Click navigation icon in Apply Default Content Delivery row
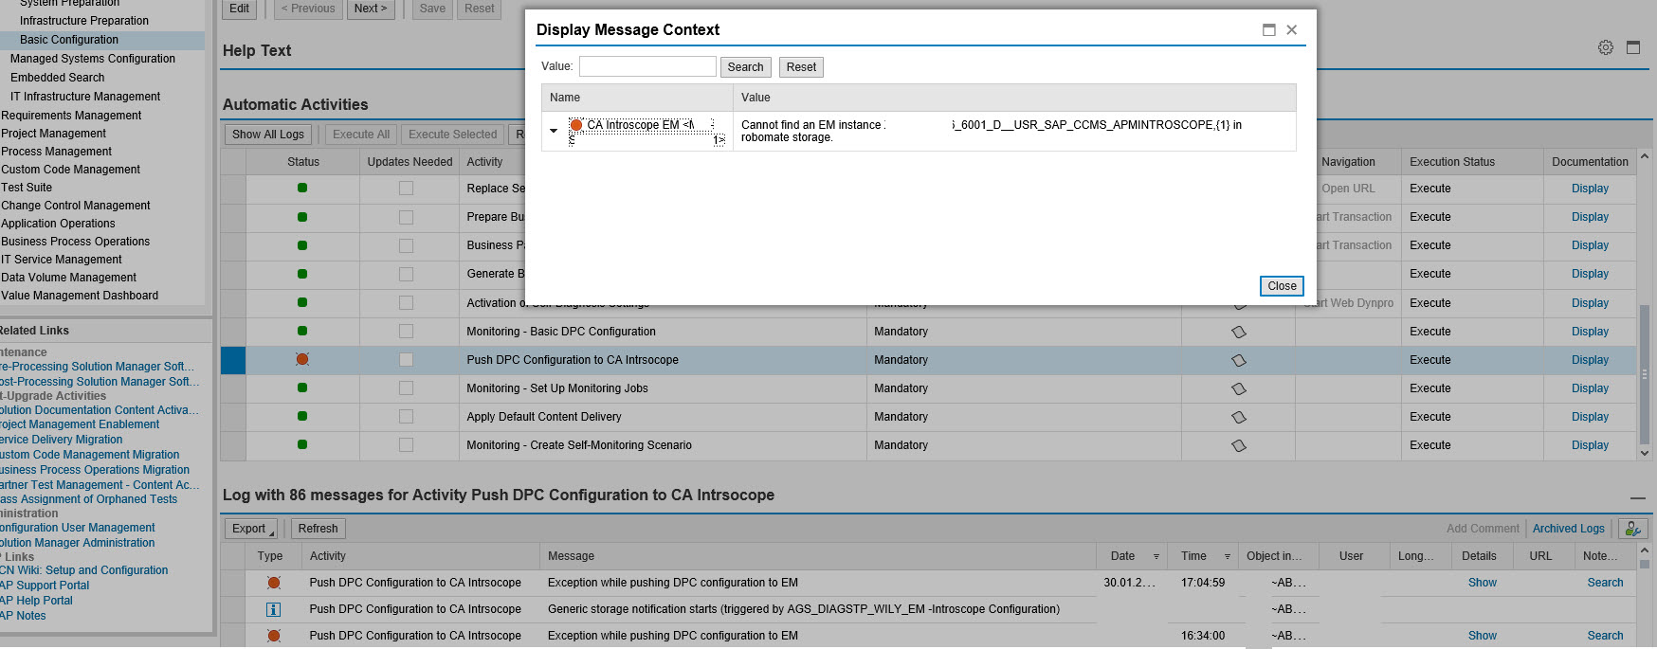Viewport: 1657px width, 649px height. click(1239, 417)
